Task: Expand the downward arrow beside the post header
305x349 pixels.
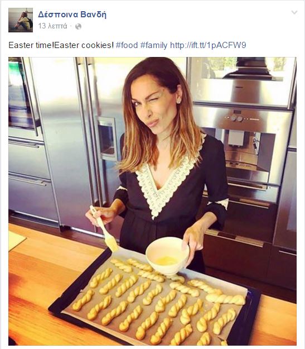Action: (x=294, y=12)
